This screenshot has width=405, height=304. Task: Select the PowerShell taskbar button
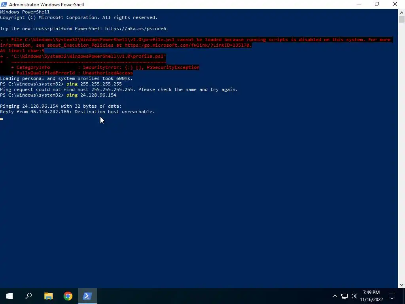pos(87,296)
